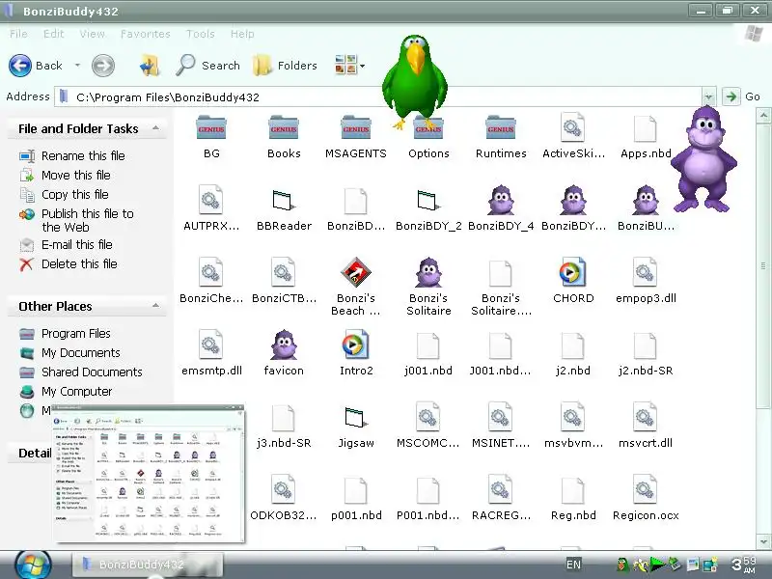Select the j2.nbd-SR file

(645, 345)
